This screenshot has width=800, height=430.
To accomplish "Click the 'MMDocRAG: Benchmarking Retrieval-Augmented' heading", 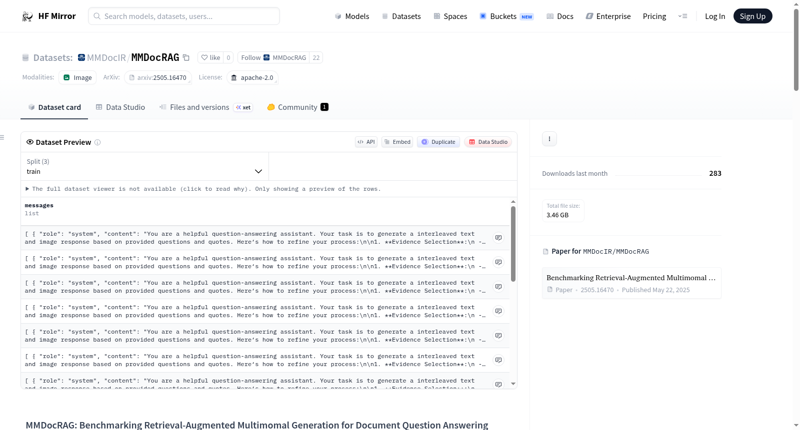I will point(257,425).
